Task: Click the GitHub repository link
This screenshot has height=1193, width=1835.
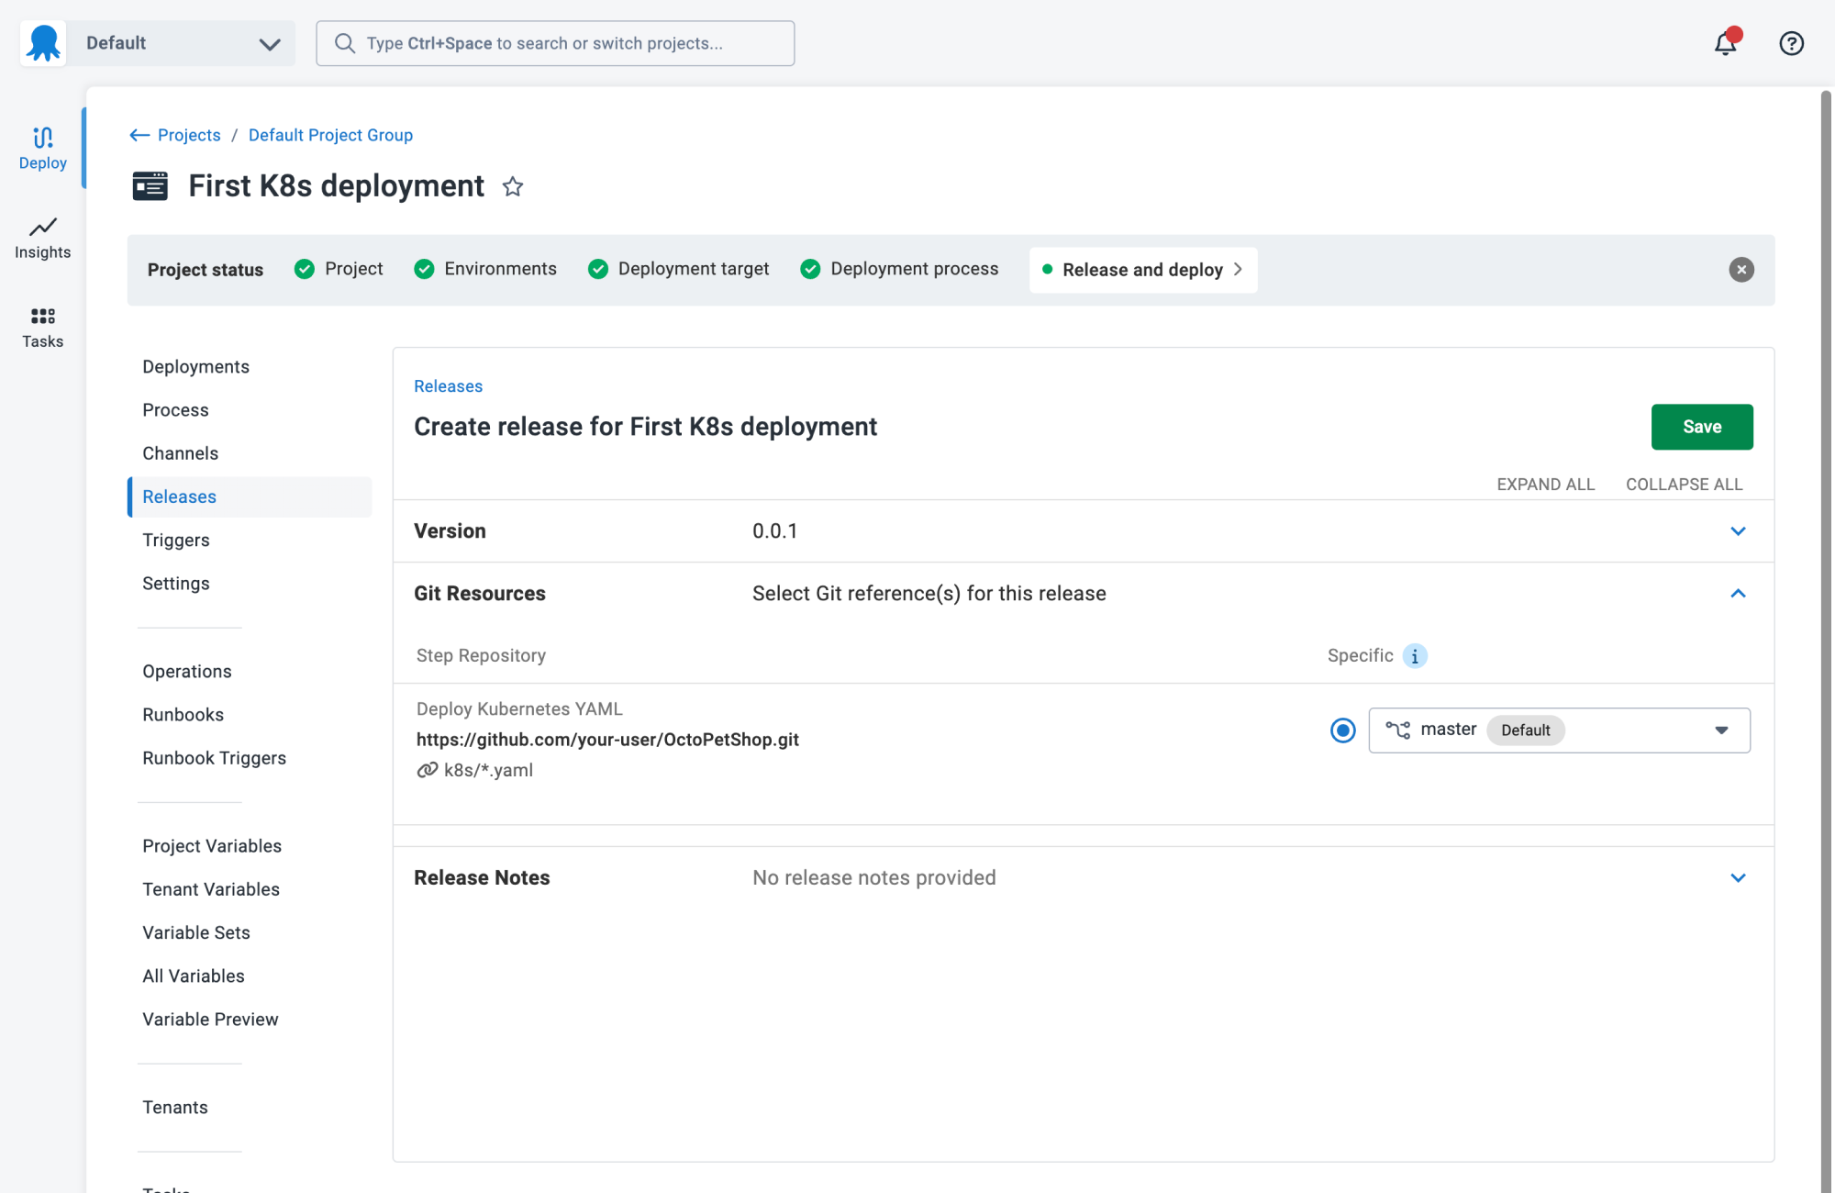Action: pos(606,738)
